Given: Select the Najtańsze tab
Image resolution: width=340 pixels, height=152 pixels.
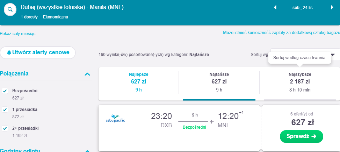Looking at the screenshot, I should coord(219,82).
